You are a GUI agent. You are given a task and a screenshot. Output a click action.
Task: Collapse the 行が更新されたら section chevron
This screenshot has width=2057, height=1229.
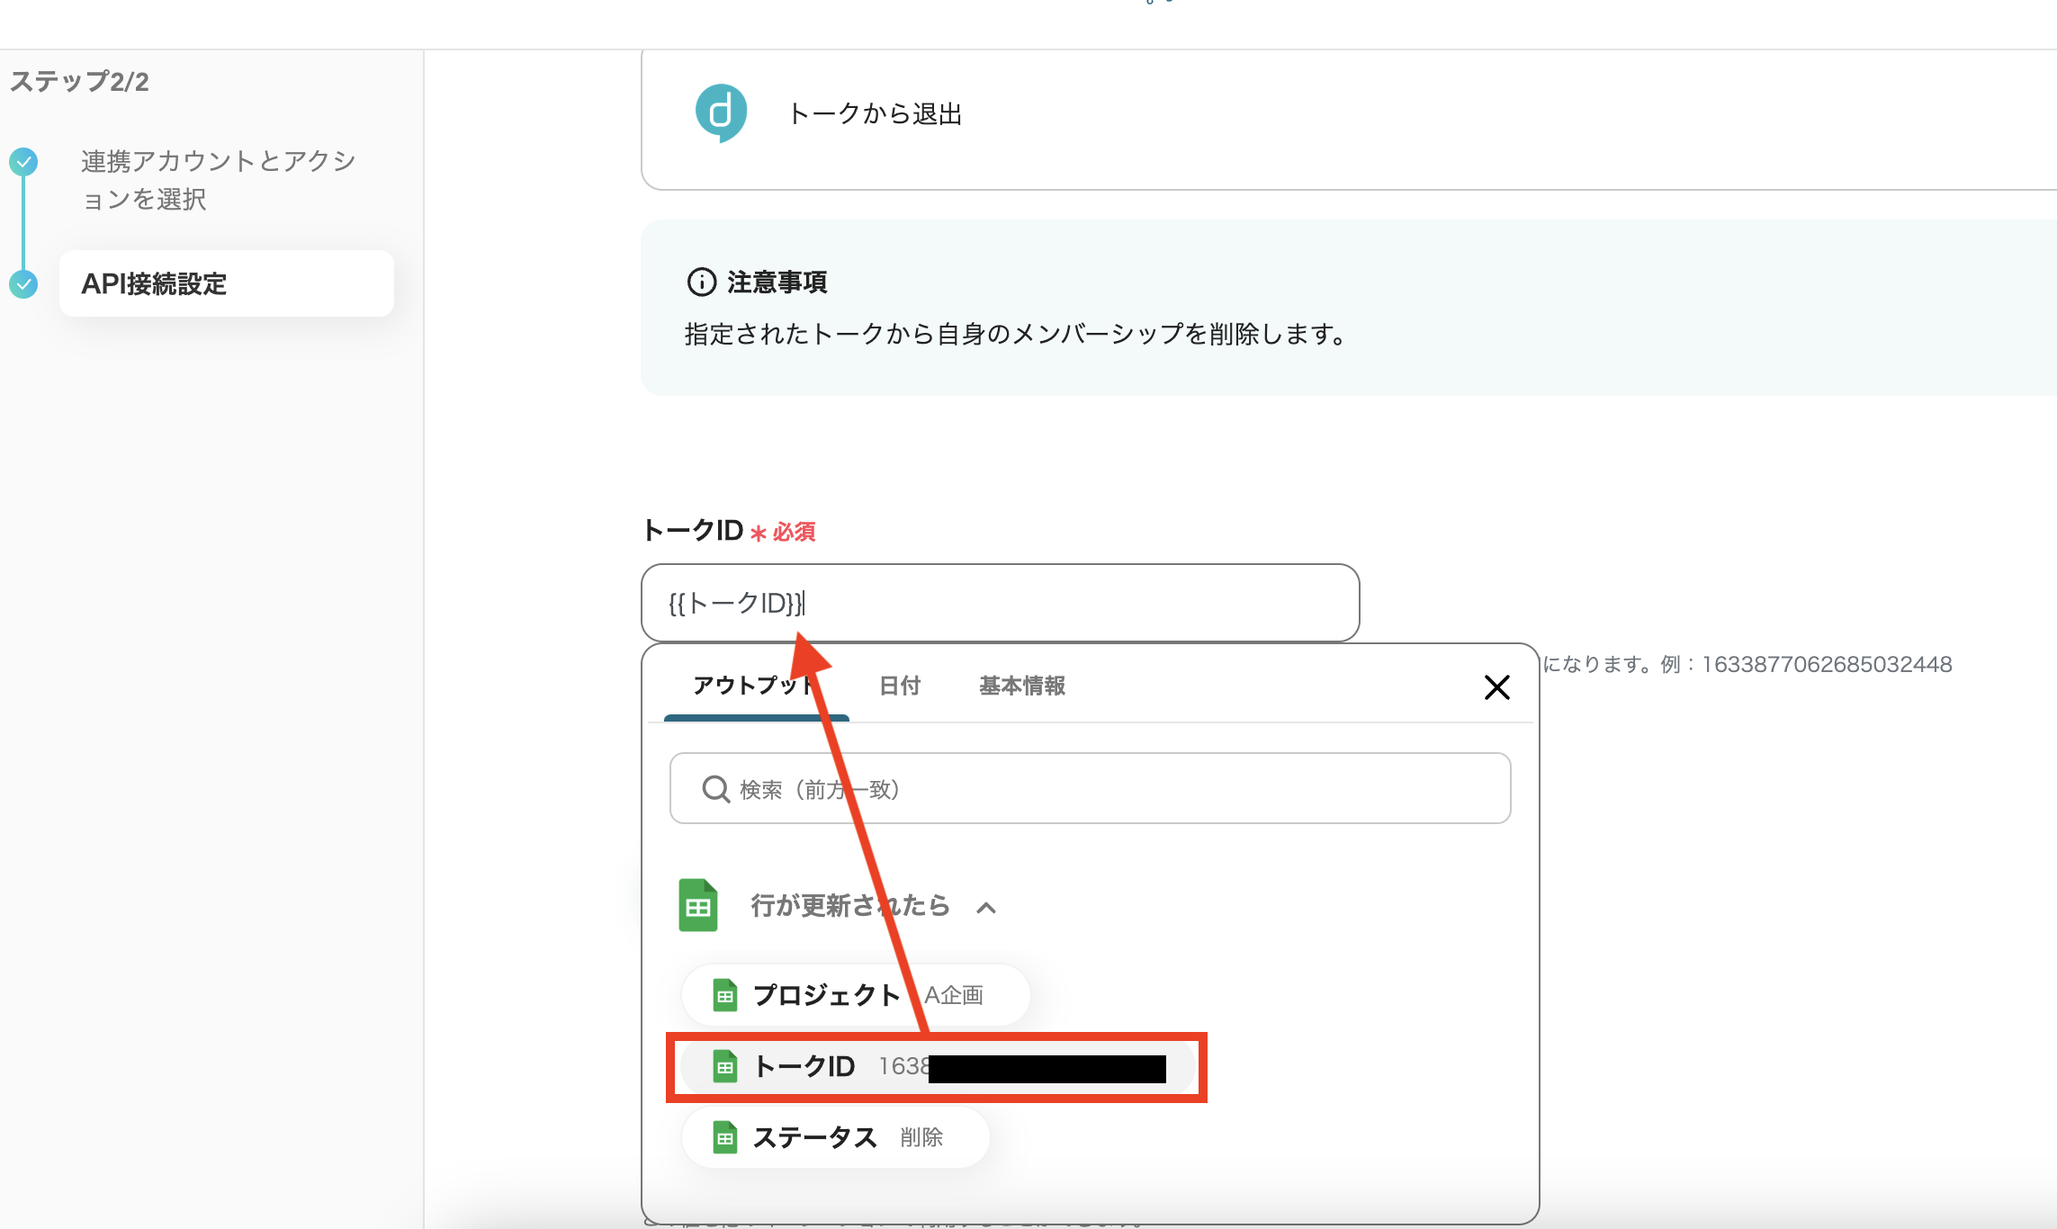pos(986,907)
